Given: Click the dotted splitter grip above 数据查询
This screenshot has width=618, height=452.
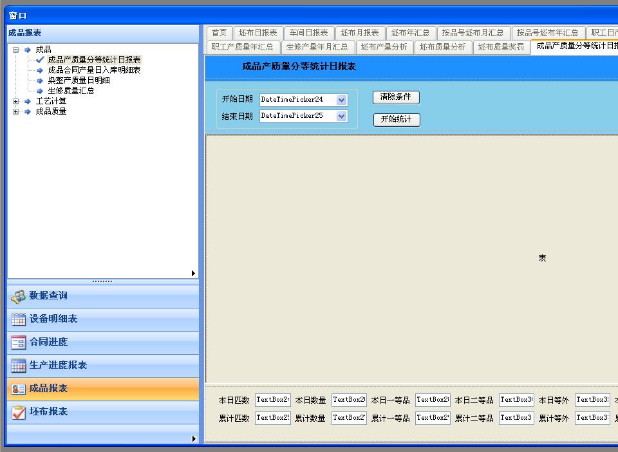Looking at the screenshot, I should click(102, 281).
